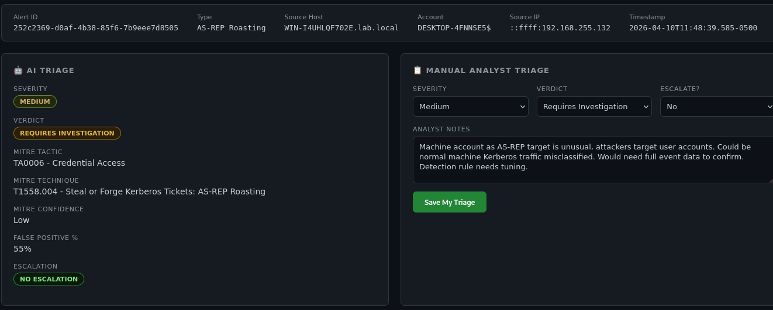
Task: Expand the Escalate dropdown set to No
Action: (x=717, y=106)
